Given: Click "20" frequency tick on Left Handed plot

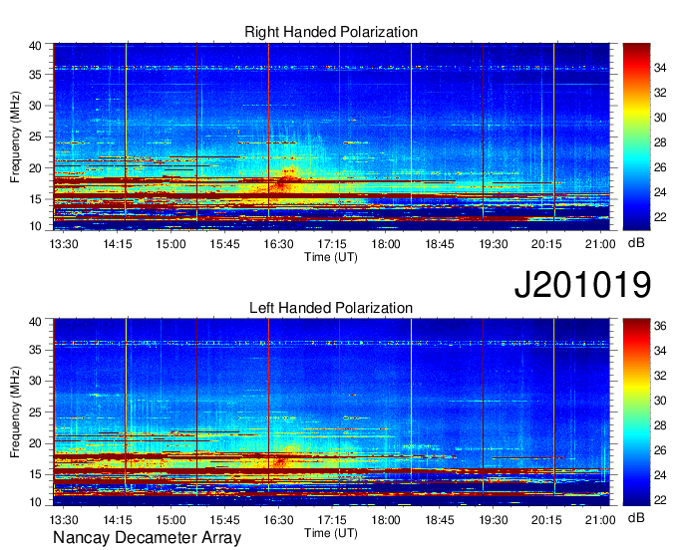Looking at the screenshot, I should tap(36, 443).
